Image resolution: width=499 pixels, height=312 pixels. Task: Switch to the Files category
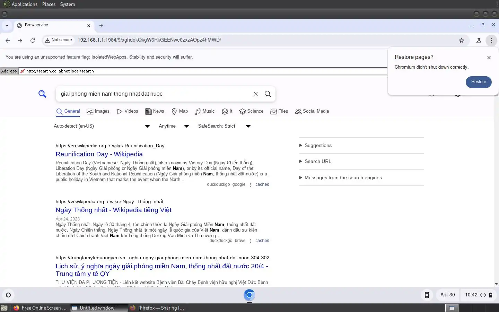point(279,111)
